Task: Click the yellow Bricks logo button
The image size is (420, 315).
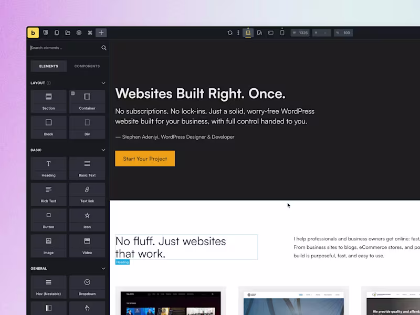Action: point(33,33)
